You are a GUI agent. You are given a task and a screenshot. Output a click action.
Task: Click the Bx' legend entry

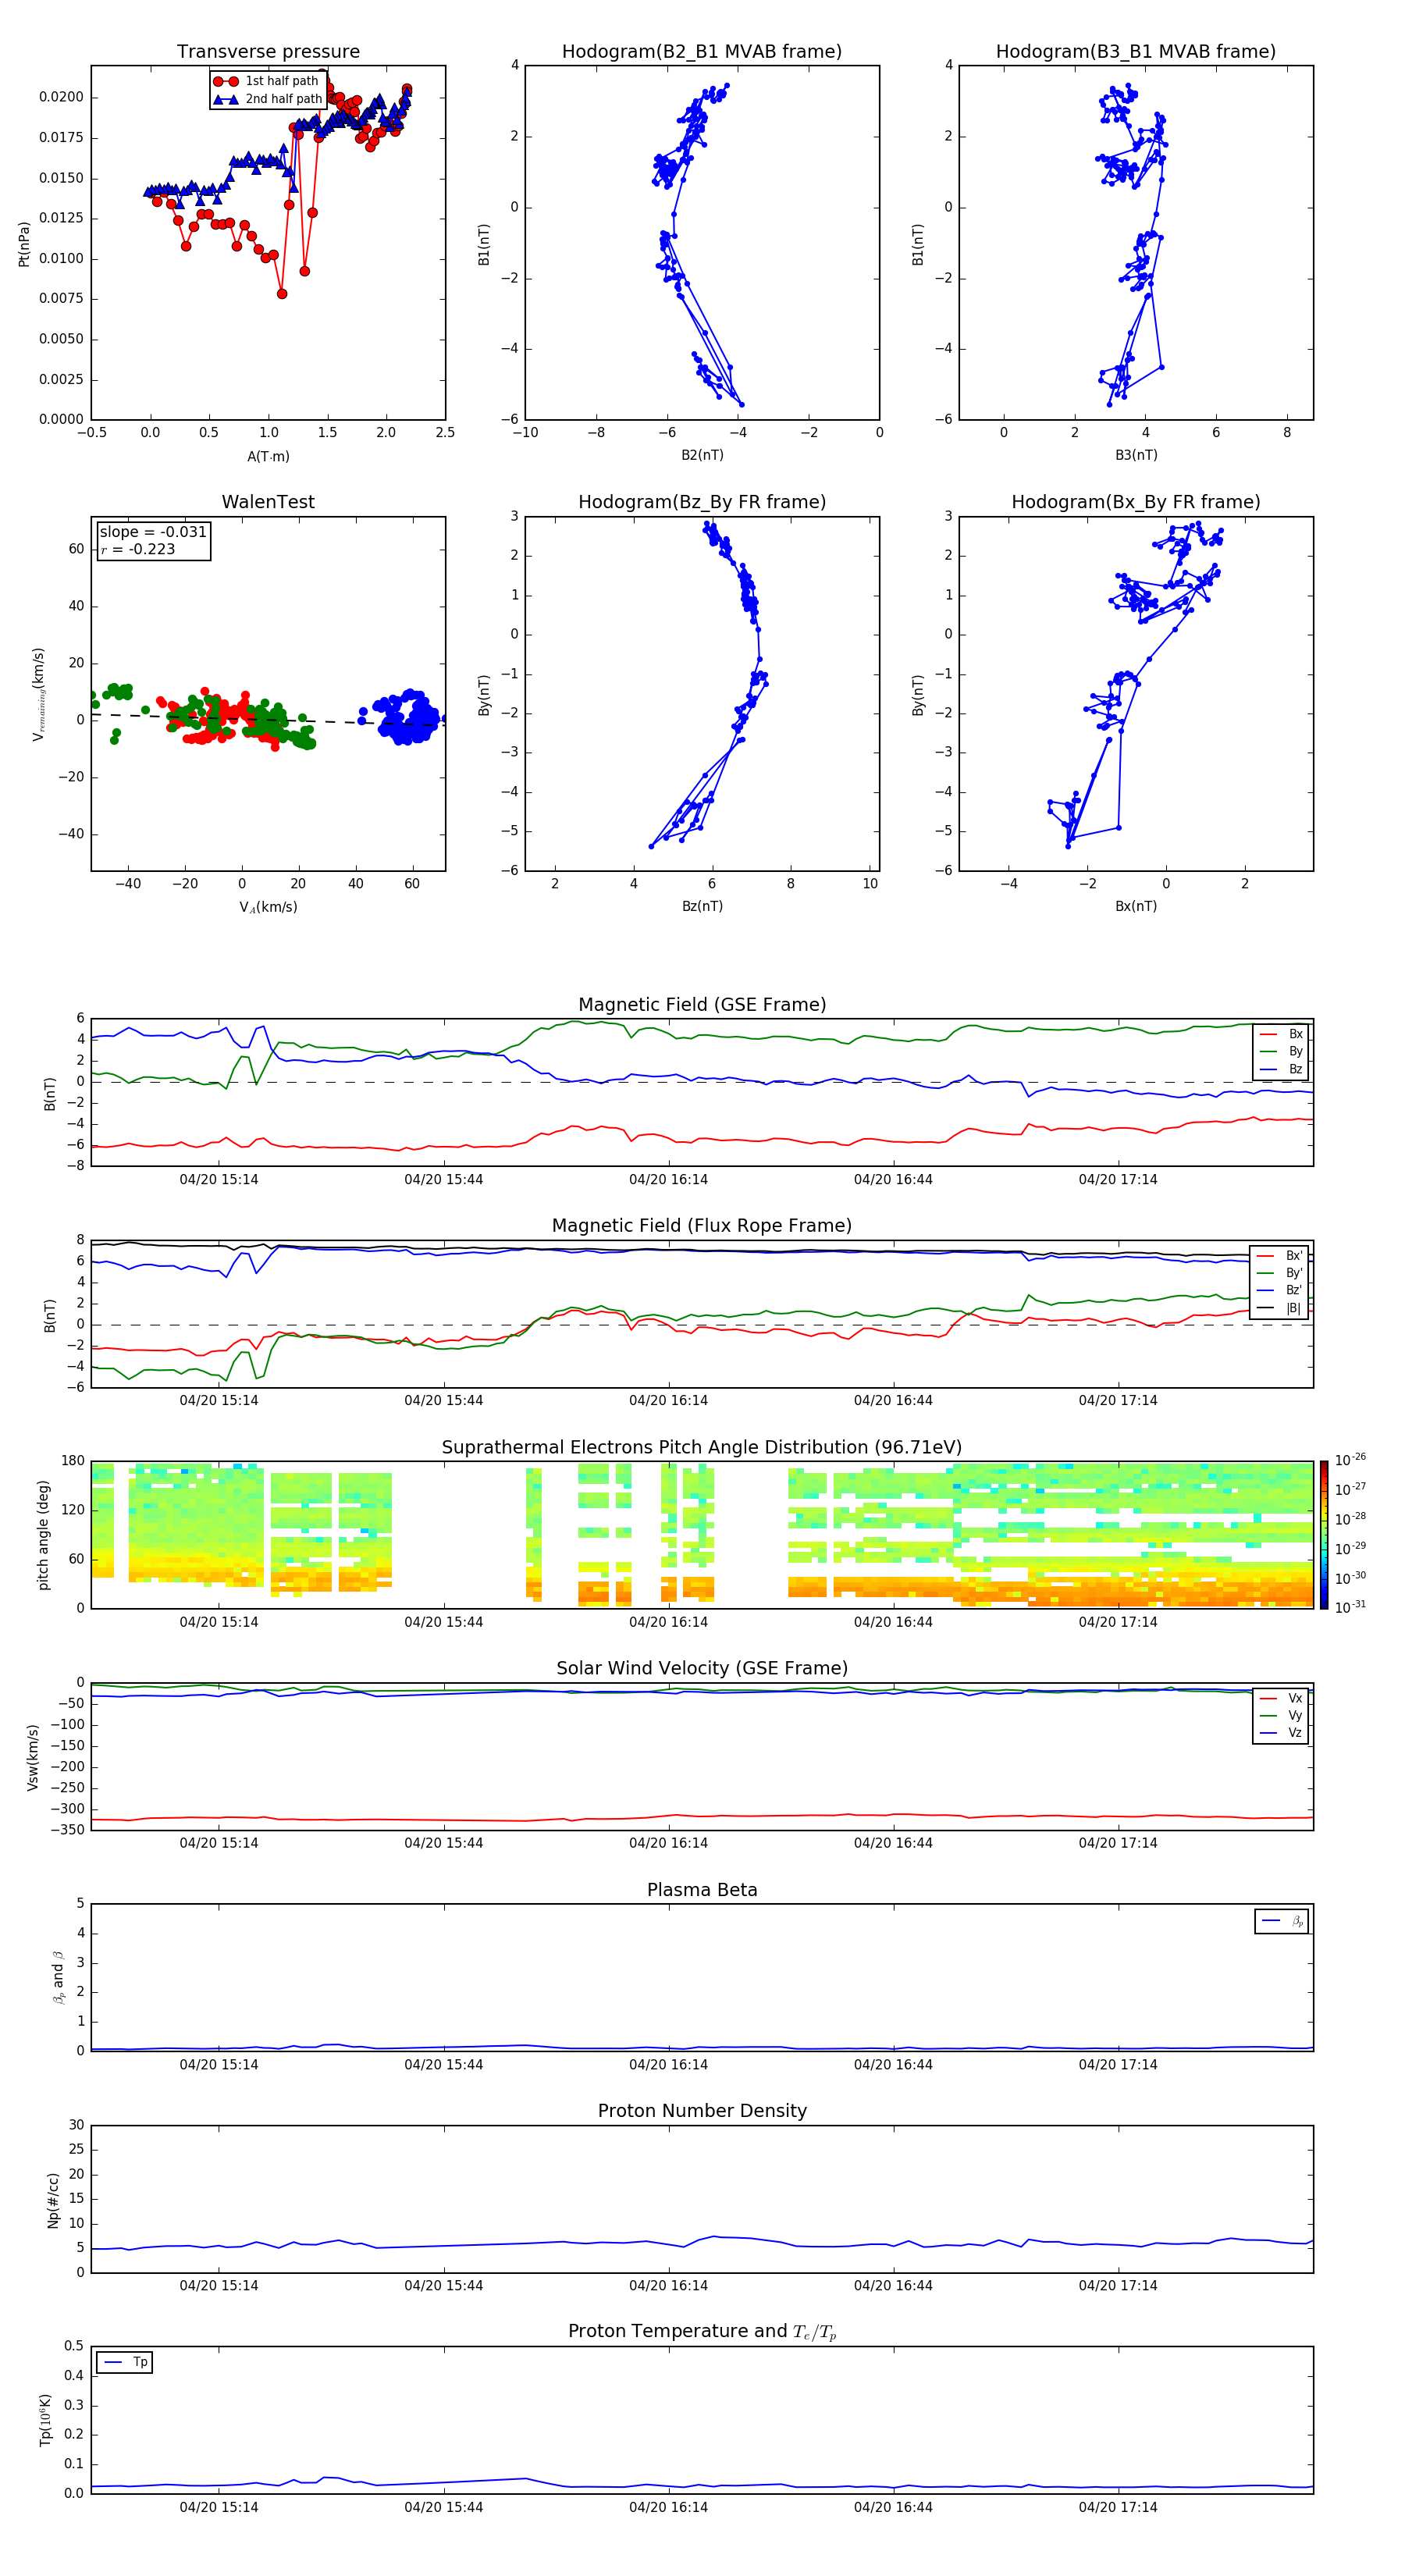pyautogui.click(x=1280, y=1256)
